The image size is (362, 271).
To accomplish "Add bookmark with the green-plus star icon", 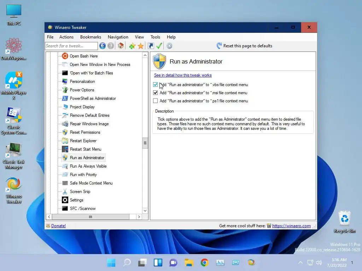I will 132,46.
